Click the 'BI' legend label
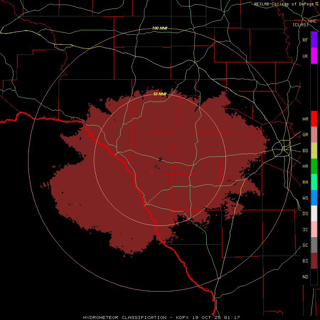Screen dimensions: 320x320 [x=305, y=261]
